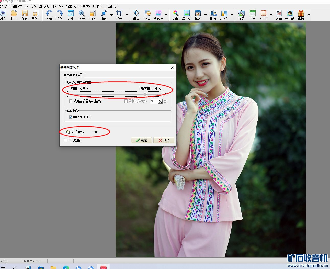Click the 打开 (Open) toolbar icon
The image size is (330, 269).
[x=14, y=15]
